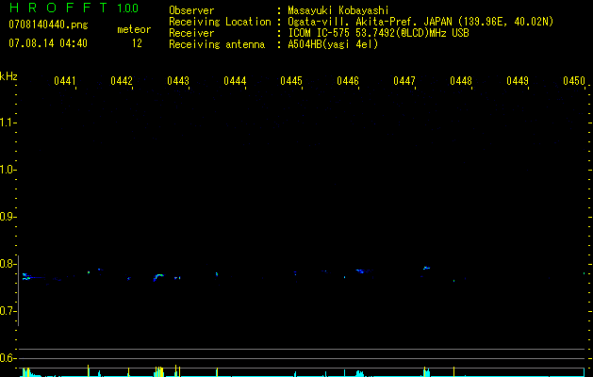Click the meteor count 12

coord(137,43)
